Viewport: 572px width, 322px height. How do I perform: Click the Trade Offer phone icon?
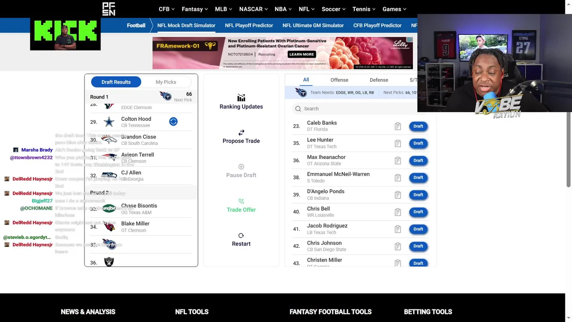point(241,201)
